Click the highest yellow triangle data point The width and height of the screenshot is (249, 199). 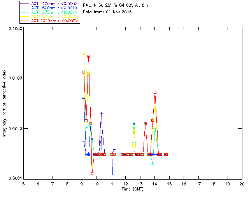pyautogui.click(x=84, y=54)
